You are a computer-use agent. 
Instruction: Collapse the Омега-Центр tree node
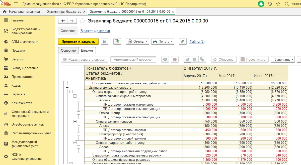[x=79, y=113]
